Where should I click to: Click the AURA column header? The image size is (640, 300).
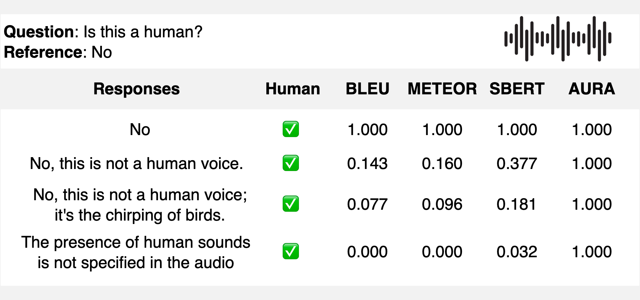(x=591, y=89)
